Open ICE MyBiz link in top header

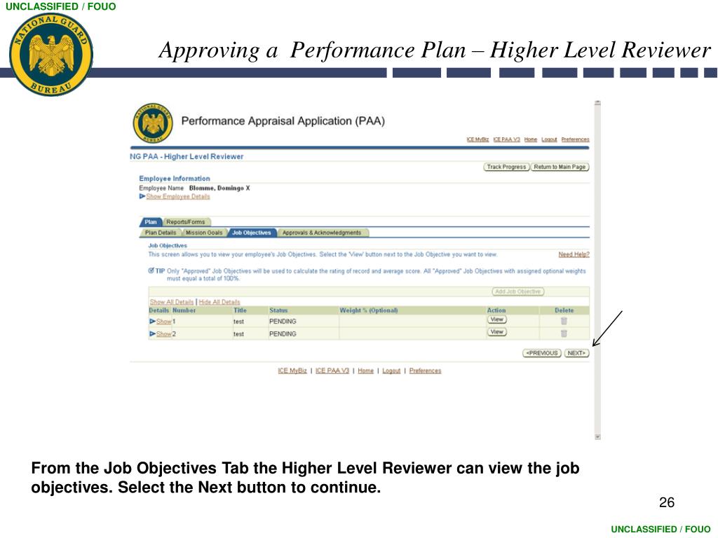coord(477,139)
